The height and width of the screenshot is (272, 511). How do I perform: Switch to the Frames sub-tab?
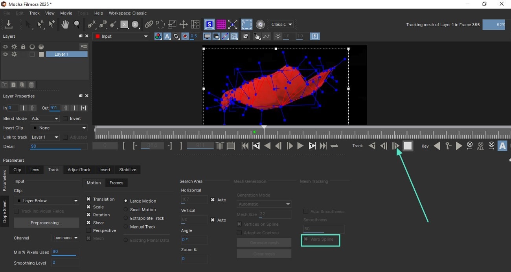coord(116,183)
